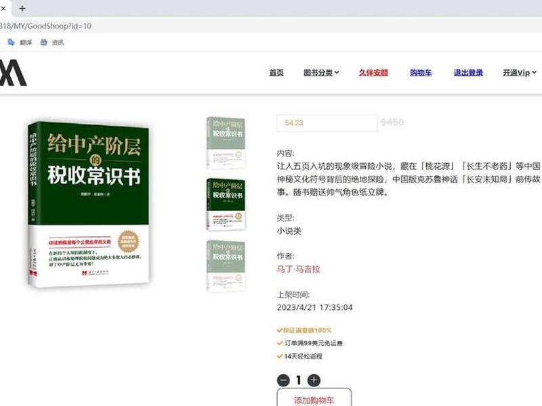542x406 pixels.
Task: Click the 订单满99美元免运费 line
Action: click(310, 343)
